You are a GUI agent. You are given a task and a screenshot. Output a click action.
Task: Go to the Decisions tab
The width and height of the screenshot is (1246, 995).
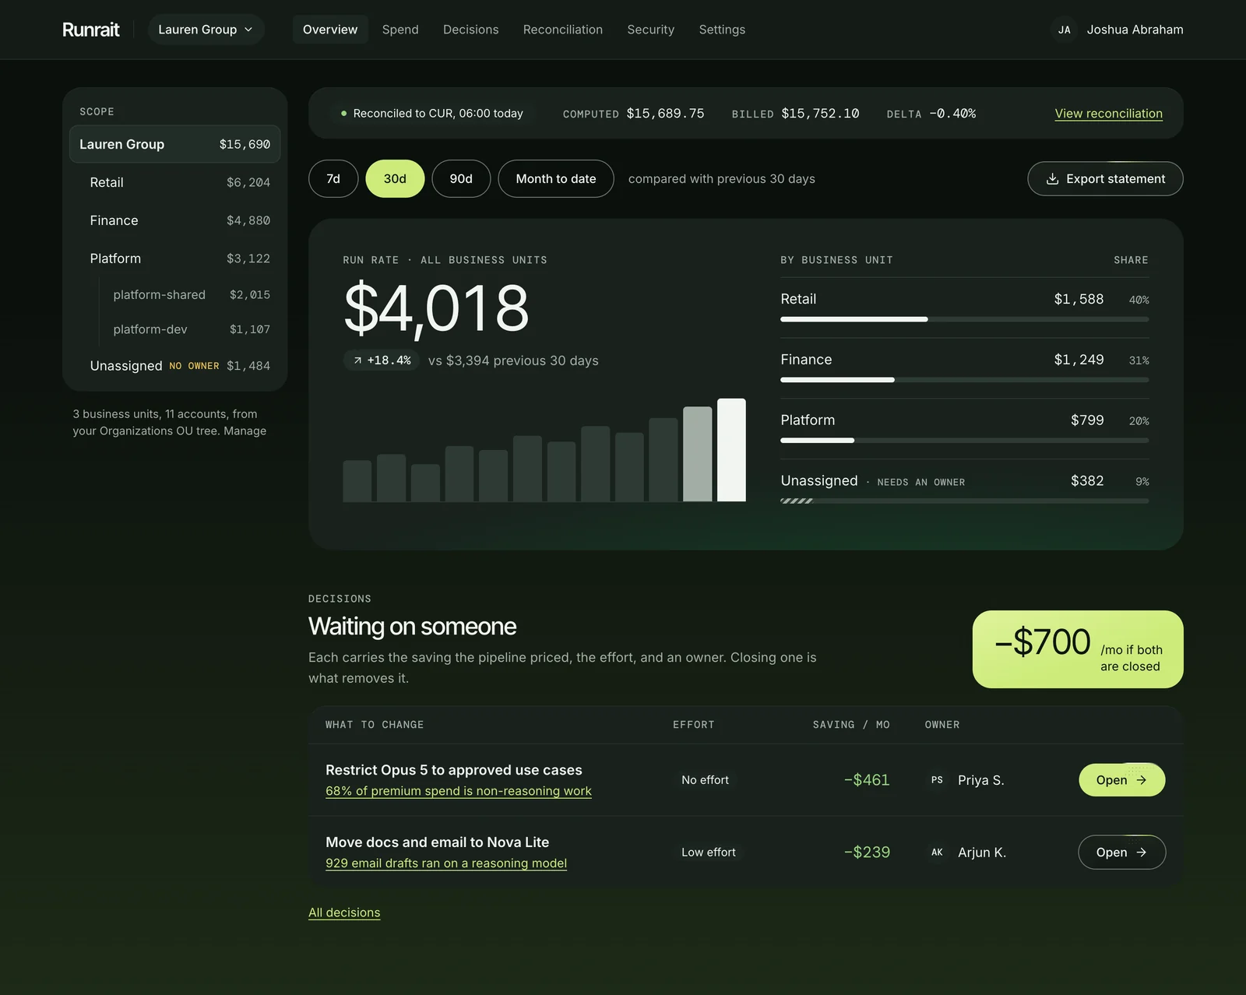point(470,30)
